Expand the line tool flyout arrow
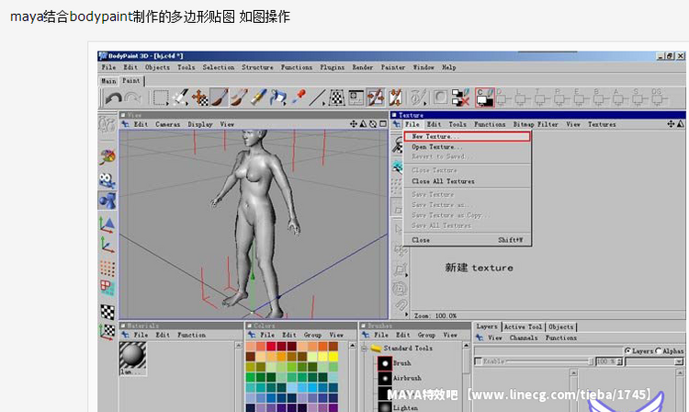The height and width of the screenshot is (412, 689). click(324, 104)
